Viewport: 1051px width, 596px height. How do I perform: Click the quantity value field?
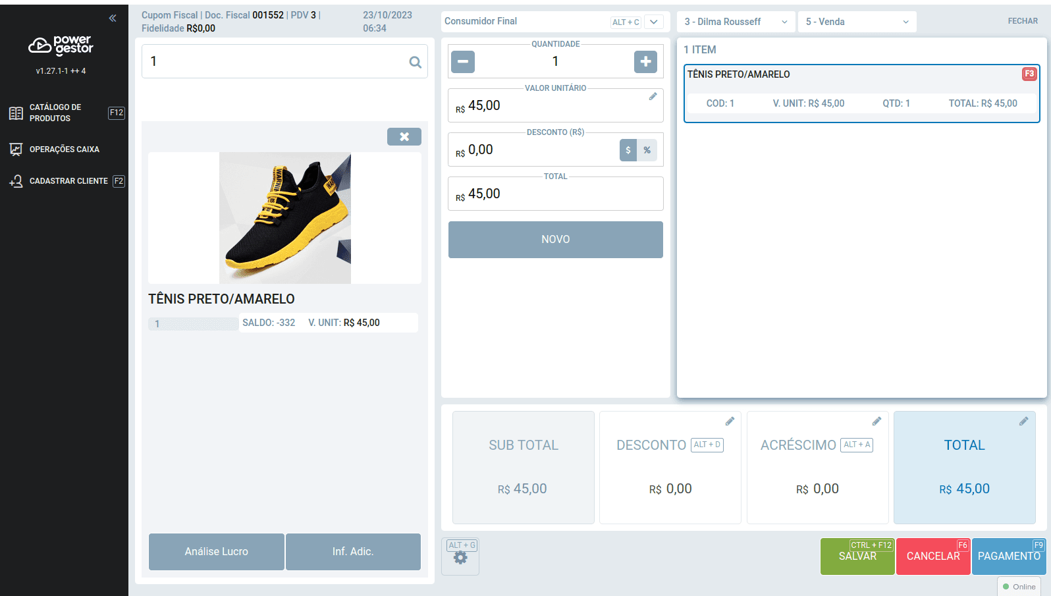(x=555, y=61)
